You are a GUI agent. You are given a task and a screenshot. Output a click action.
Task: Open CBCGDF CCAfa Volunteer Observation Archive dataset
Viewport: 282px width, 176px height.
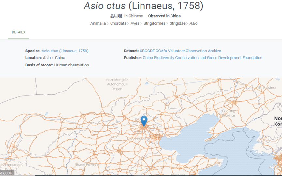pyautogui.click(x=180, y=51)
